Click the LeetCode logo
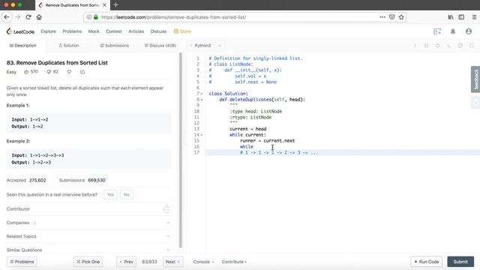This screenshot has width=480, height=270. click(20, 31)
